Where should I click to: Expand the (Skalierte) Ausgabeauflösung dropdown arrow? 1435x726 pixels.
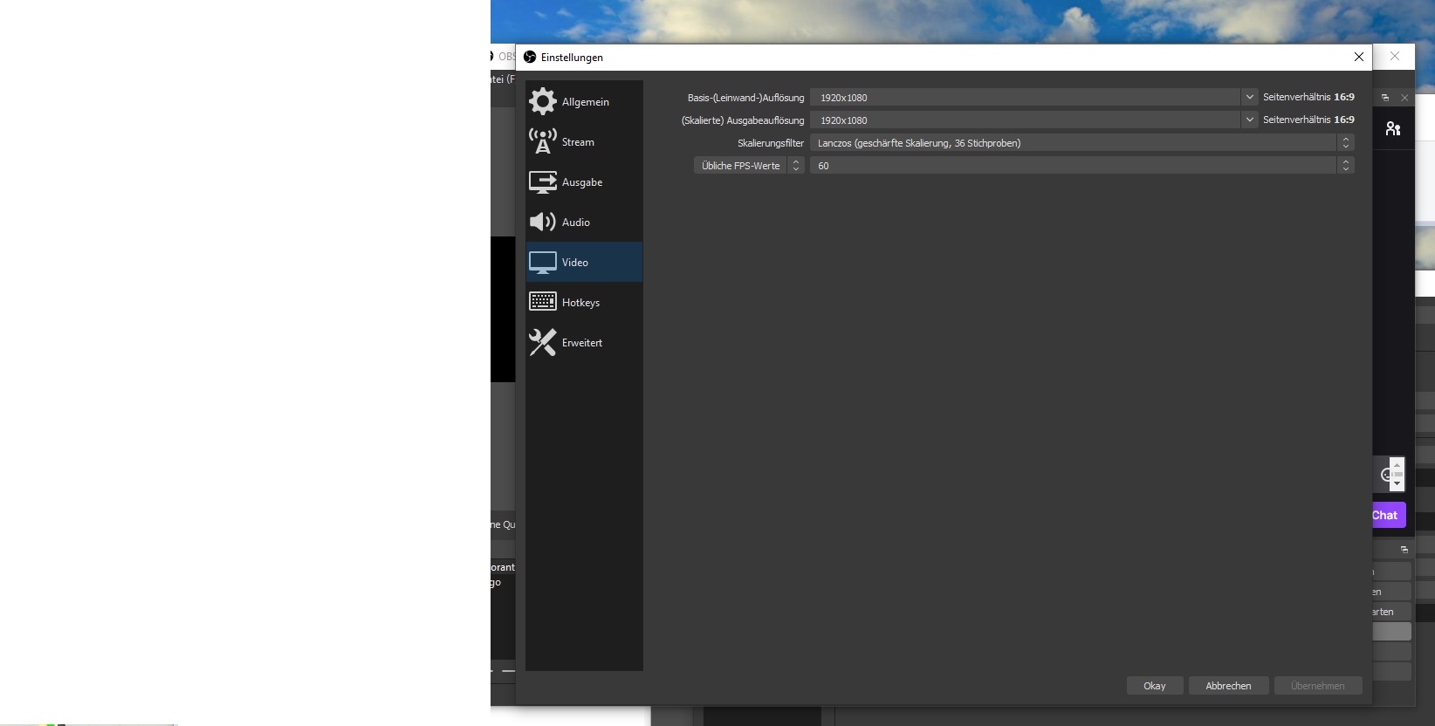click(x=1249, y=120)
